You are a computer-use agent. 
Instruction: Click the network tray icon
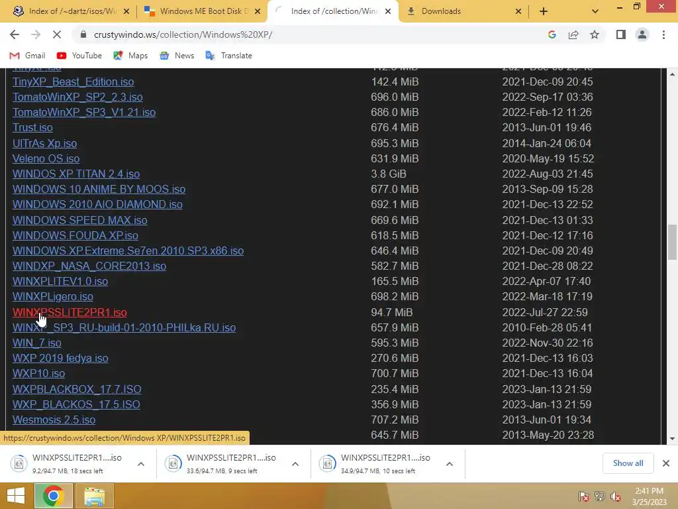(x=600, y=496)
